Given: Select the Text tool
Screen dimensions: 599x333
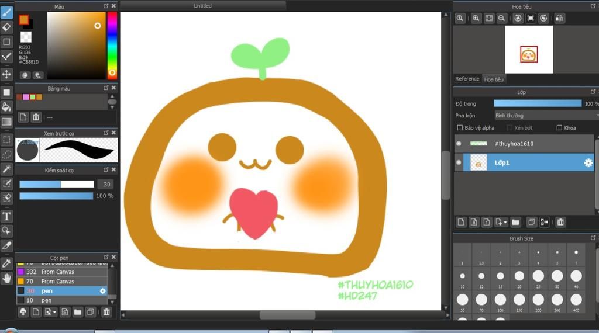Looking at the screenshot, I should coord(6,216).
